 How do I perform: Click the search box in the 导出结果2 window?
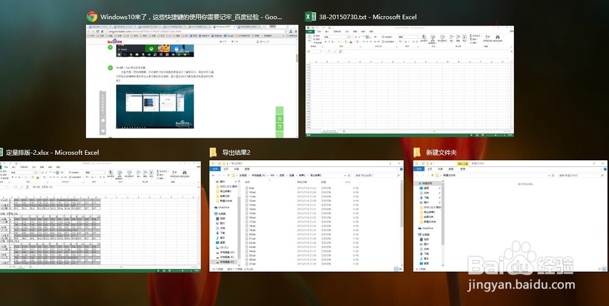pos(377,176)
